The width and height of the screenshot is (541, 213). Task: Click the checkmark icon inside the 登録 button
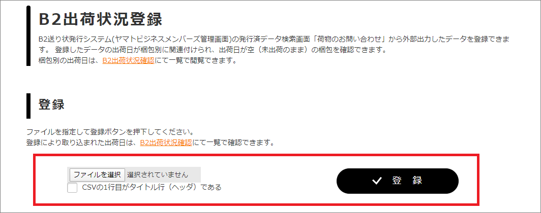coord(376,181)
